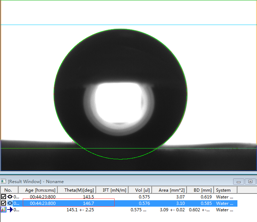Restore the Result Window size
The image size is (257, 222).
click(x=251, y=182)
